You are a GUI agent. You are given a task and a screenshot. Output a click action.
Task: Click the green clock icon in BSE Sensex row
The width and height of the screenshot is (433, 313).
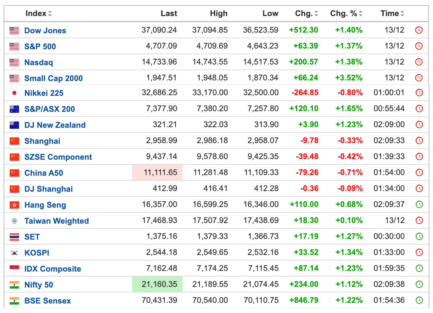[x=419, y=300]
